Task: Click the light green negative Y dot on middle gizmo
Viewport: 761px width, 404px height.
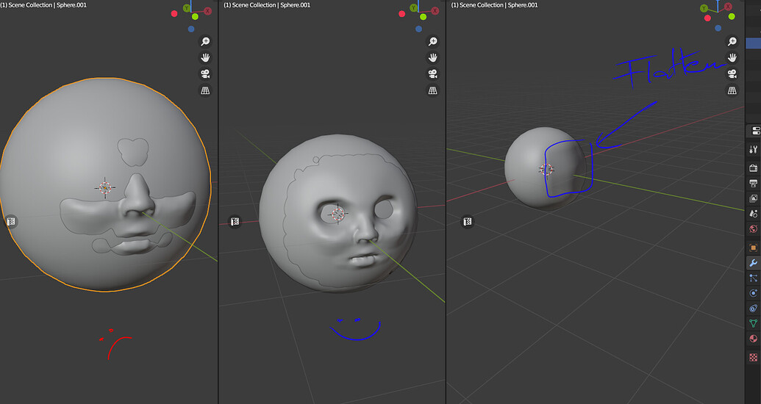Action: [x=424, y=16]
